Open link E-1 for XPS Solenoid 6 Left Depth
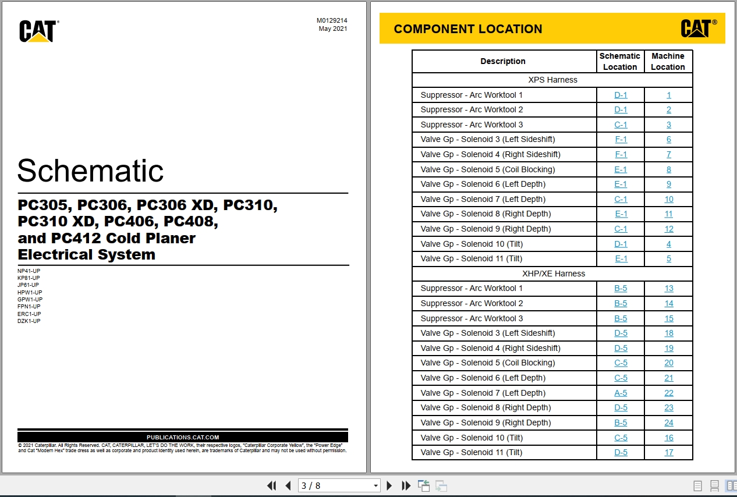 (x=621, y=184)
